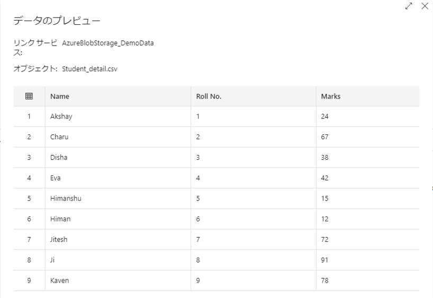Viewport: 433px width, 298px height.
Task: Select the Kaven name cell
Action: click(59, 281)
